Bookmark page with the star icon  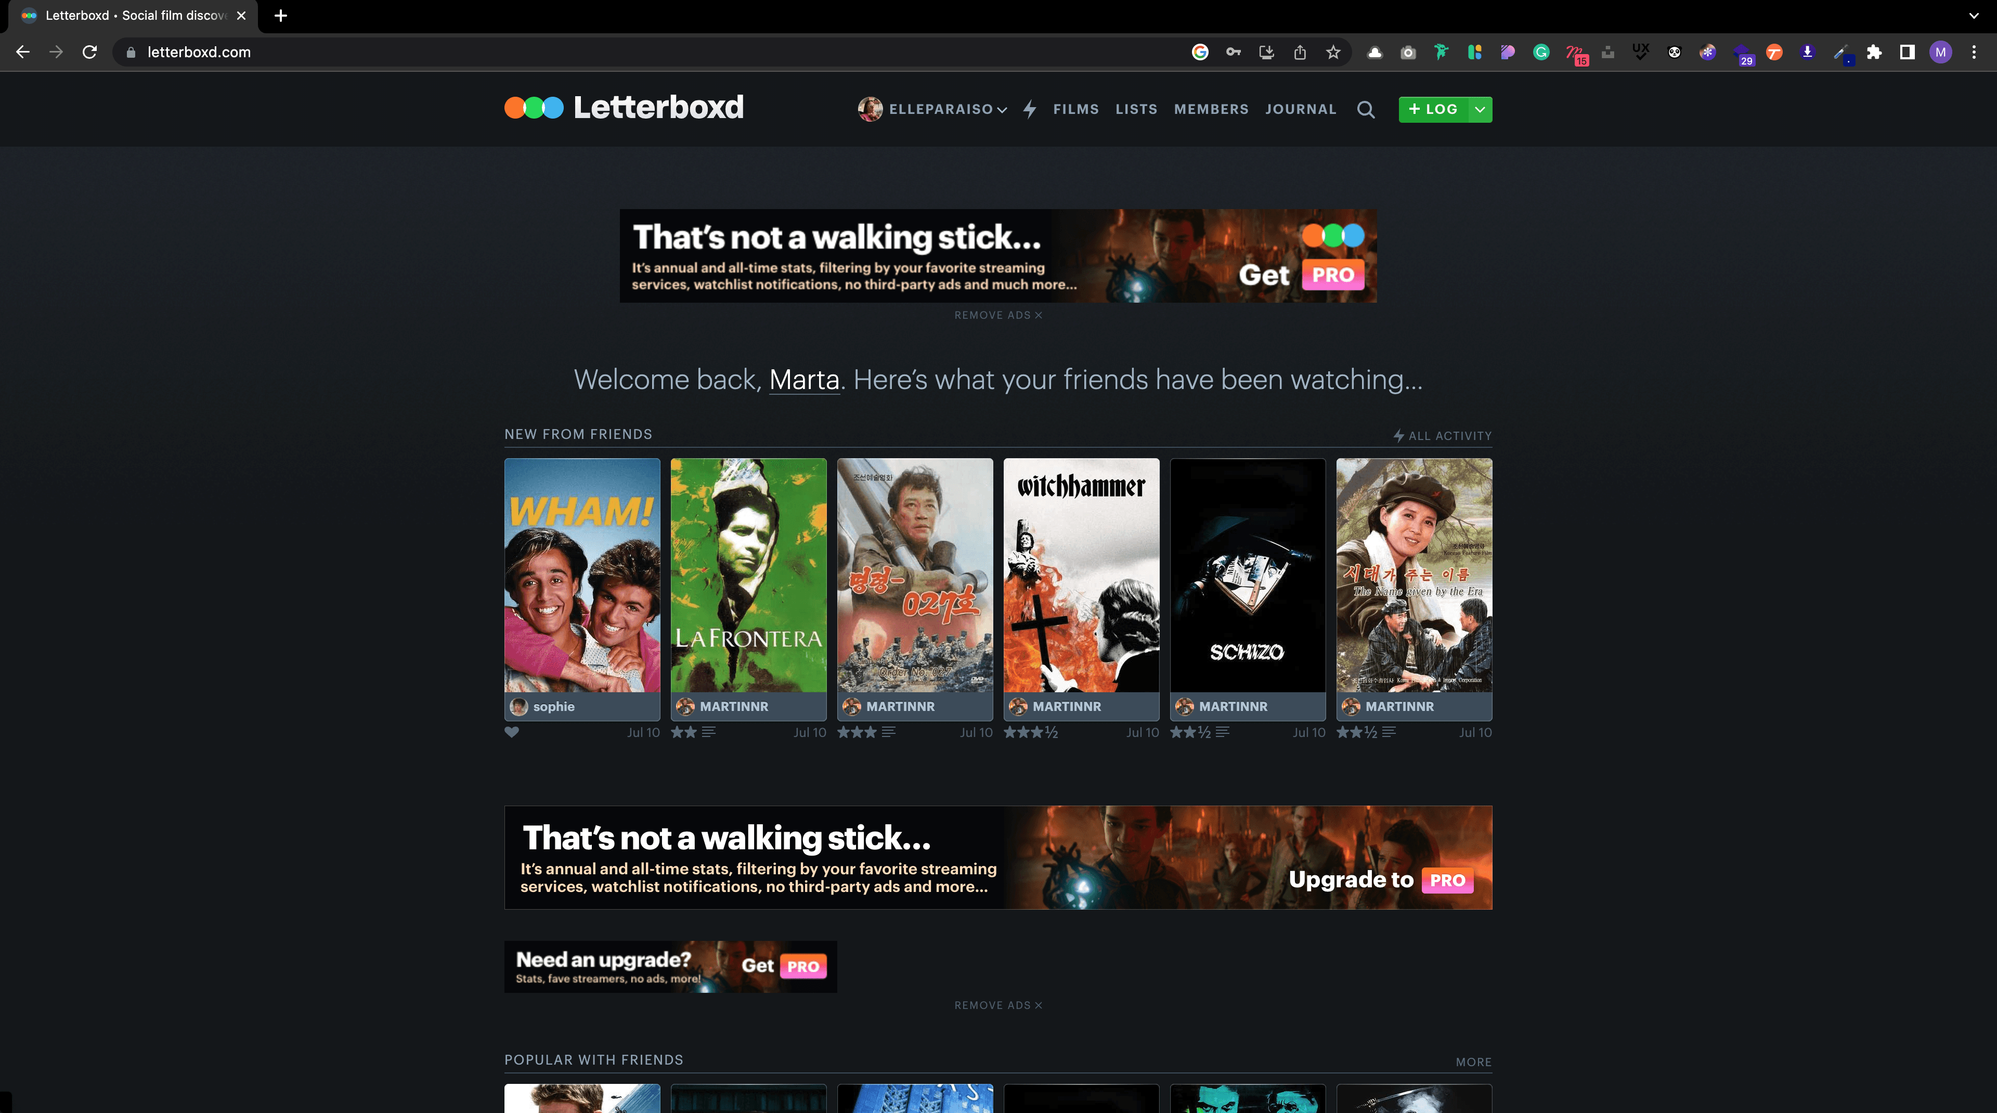[x=1332, y=52]
